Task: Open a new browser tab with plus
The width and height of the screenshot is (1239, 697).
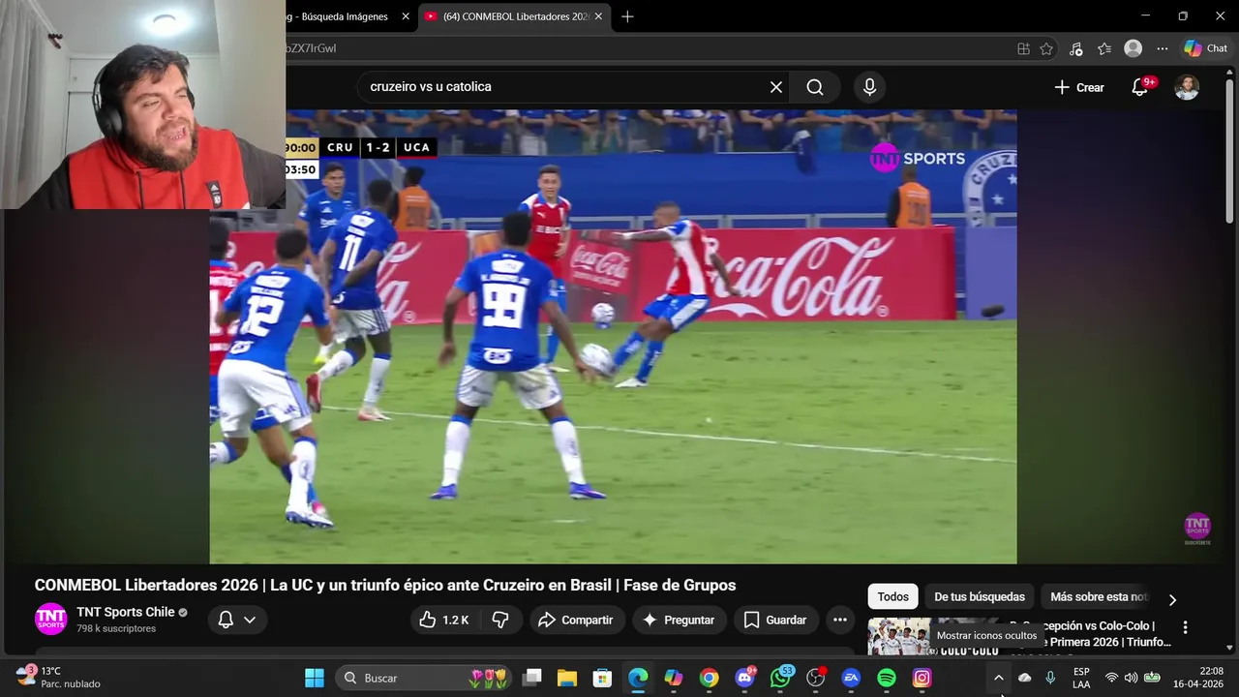Action: click(x=627, y=16)
